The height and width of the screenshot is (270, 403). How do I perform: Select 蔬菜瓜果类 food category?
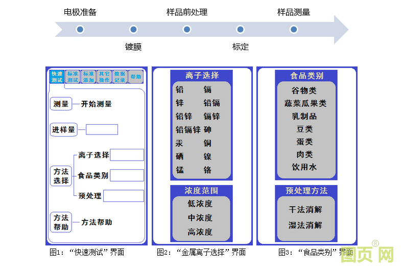[305, 103]
